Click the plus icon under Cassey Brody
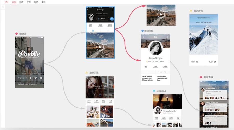 (94, 95)
